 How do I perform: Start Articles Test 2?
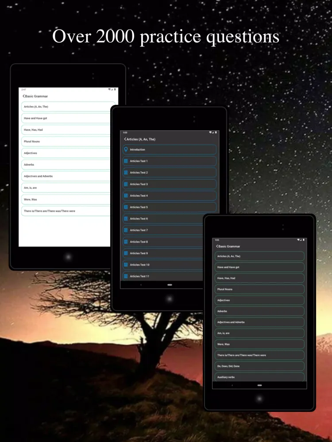(170, 172)
